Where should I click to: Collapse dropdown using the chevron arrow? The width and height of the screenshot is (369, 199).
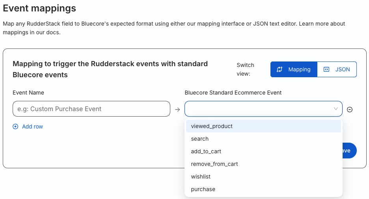click(336, 109)
